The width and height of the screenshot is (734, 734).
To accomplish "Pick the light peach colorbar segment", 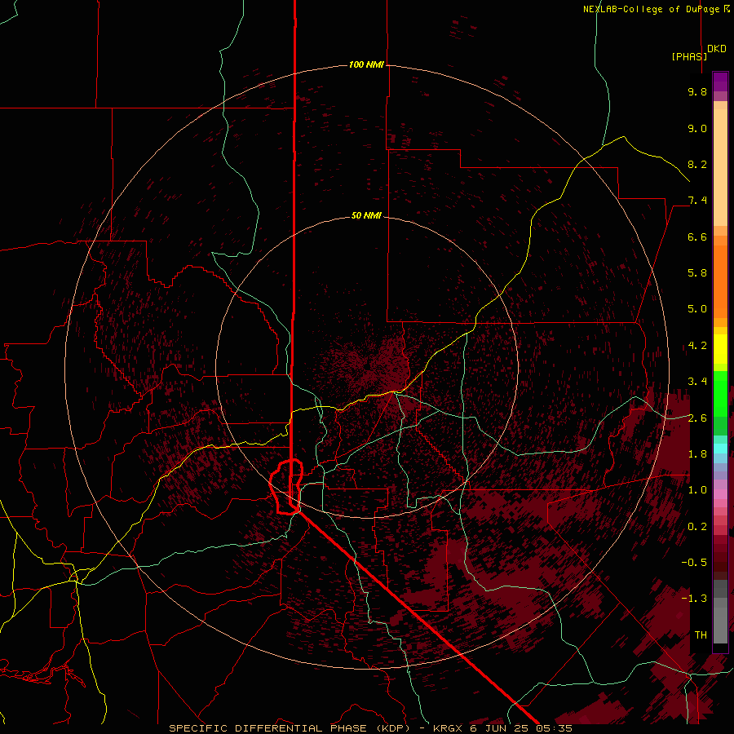I will tap(720, 169).
